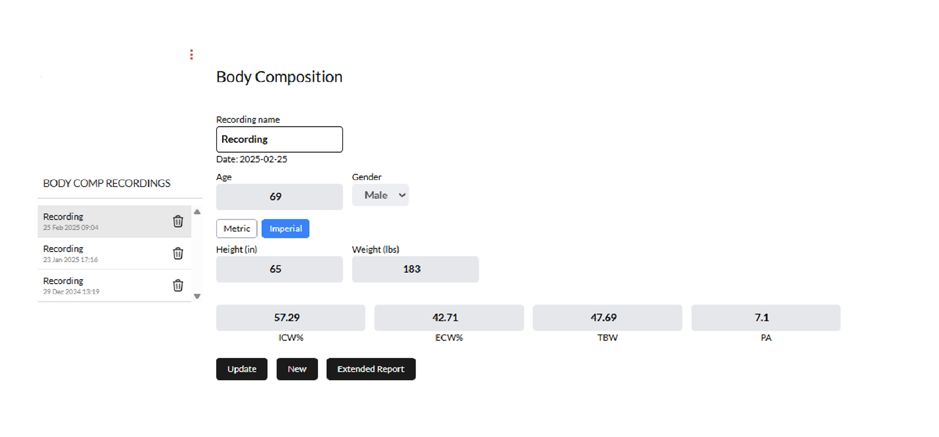Viewport: 939px width, 437px height.
Task: Create a New recording
Action: click(297, 369)
